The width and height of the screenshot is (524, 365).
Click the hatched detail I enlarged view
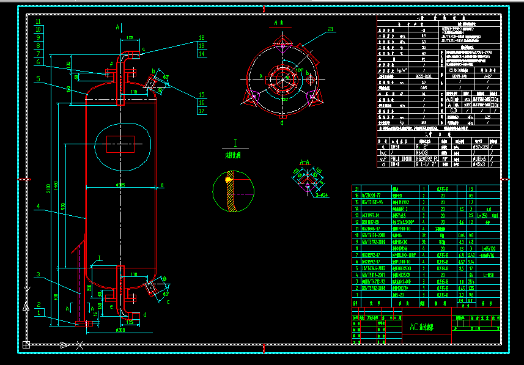(x=233, y=191)
